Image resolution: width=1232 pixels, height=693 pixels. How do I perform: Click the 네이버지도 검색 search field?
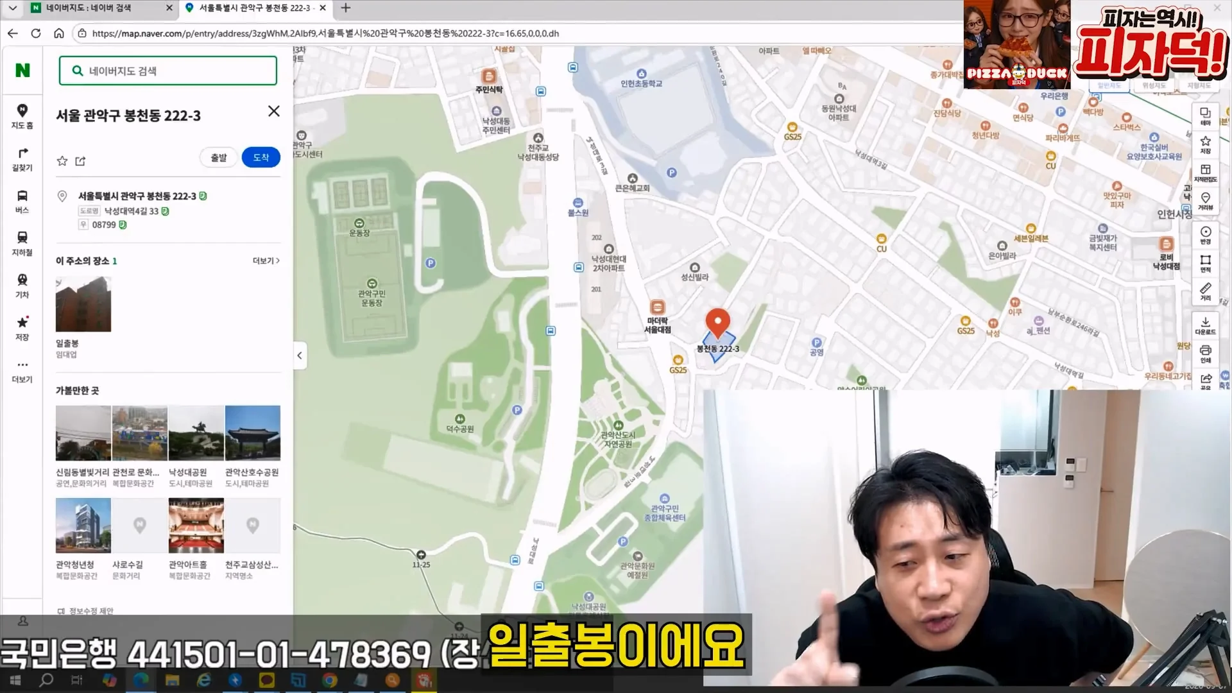click(168, 71)
